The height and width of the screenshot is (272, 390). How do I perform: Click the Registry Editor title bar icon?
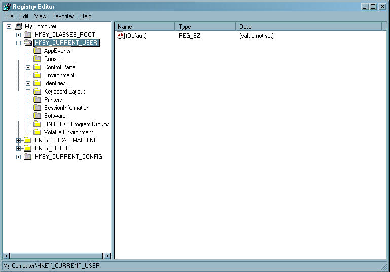point(7,7)
